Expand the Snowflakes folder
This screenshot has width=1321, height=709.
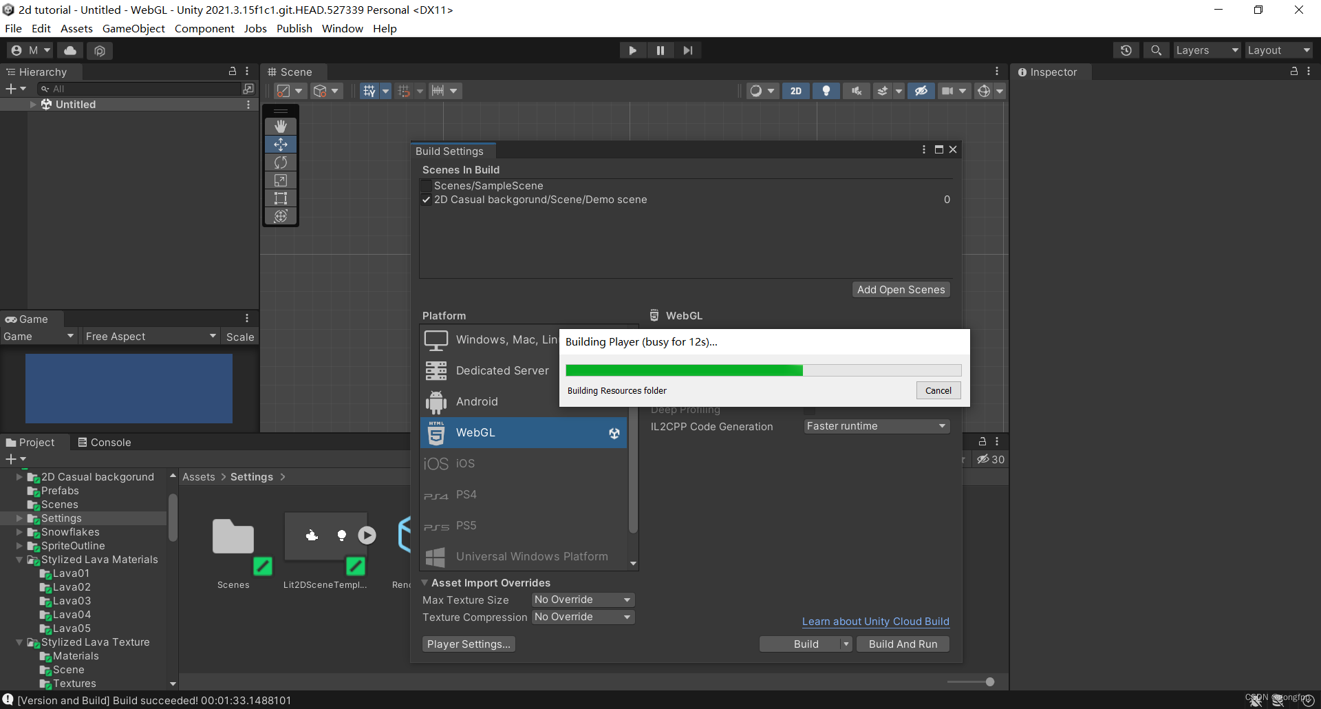click(19, 533)
